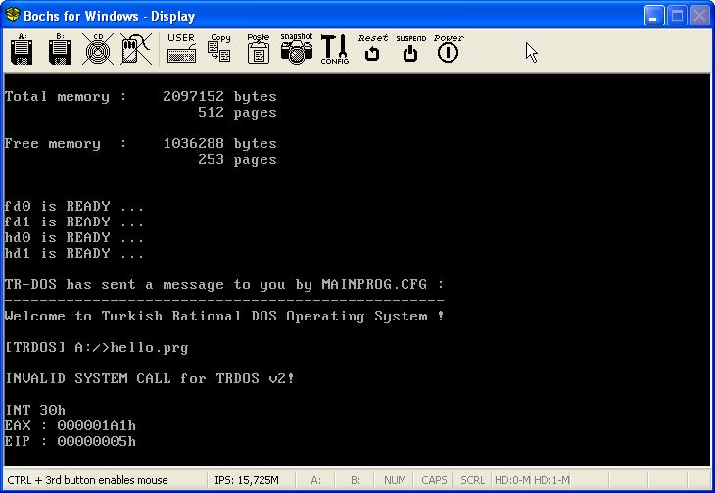This screenshot has height=493, width=715.
Task: Toggle the CD-ROM drive icon
Action: pyautogui.click(x=98, y=49)
